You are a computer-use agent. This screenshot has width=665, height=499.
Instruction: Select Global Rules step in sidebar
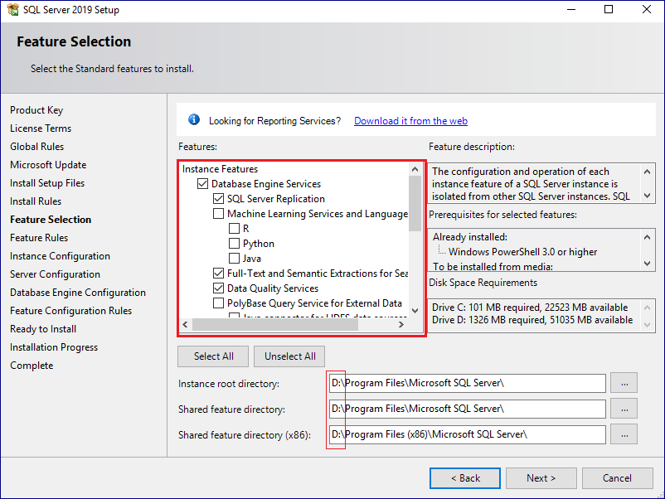point(36,147)
